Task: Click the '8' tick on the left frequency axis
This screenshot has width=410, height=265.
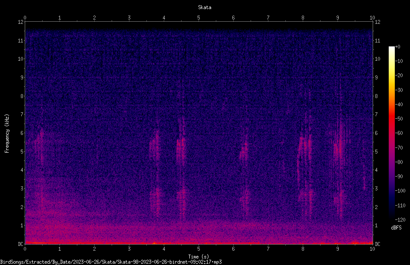Action: point(22,96)
